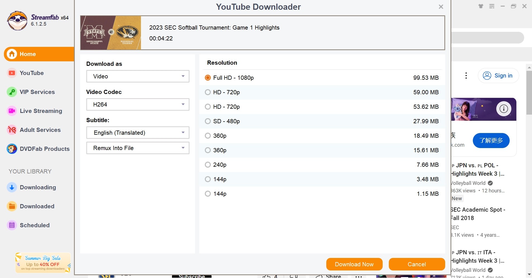Click the VIP Services green key icon
Screen dimensions: 532x278
coord(12,92)
